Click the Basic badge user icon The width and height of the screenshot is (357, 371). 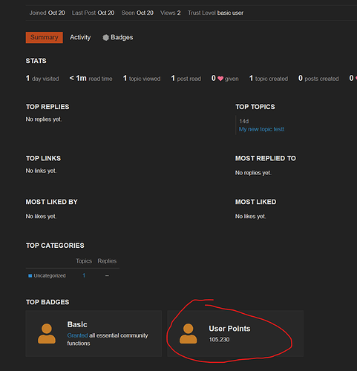click(47, 333)
